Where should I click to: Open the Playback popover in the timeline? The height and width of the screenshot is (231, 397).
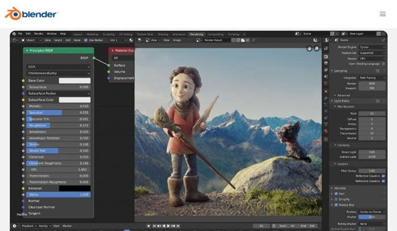pyautogui.click(x=29, y=226)
